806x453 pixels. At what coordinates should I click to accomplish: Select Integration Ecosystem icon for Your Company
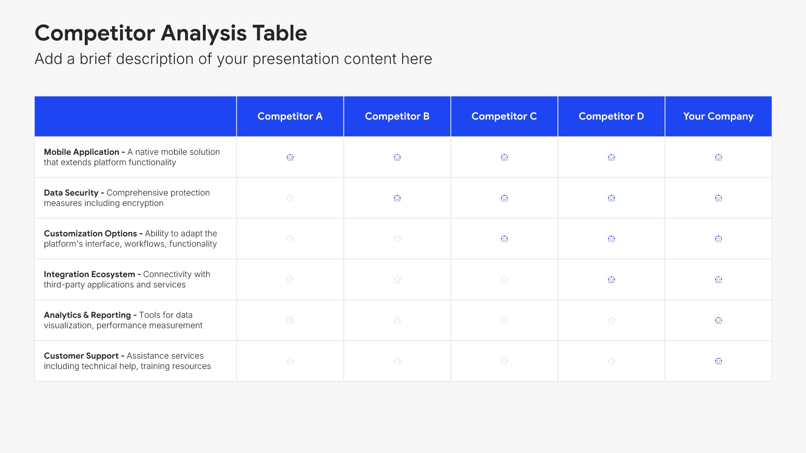click(x=718, y=279)
